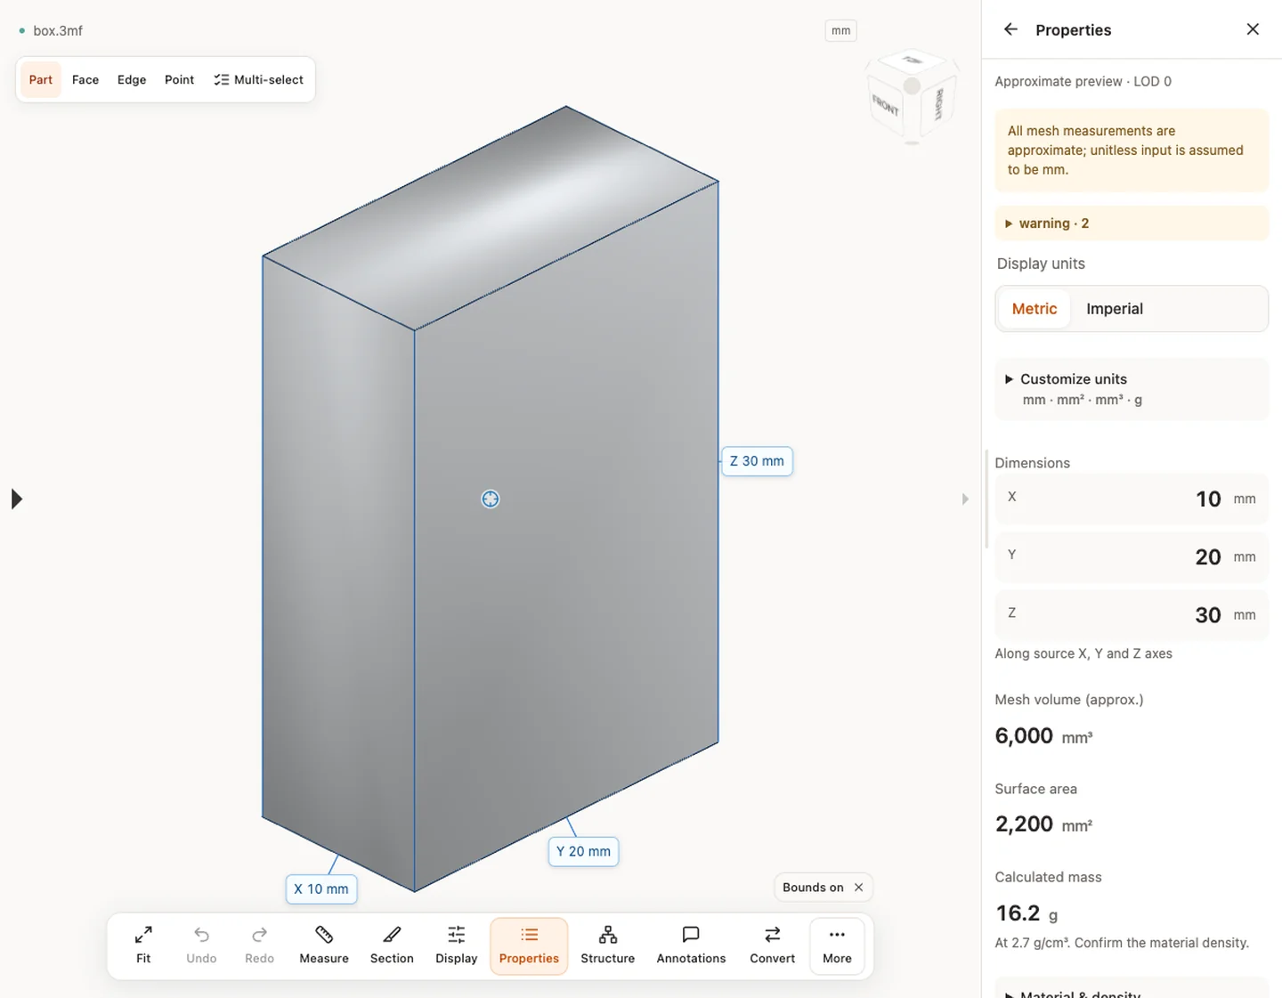Click the Properties panel scrollbar

pos(986,499)
